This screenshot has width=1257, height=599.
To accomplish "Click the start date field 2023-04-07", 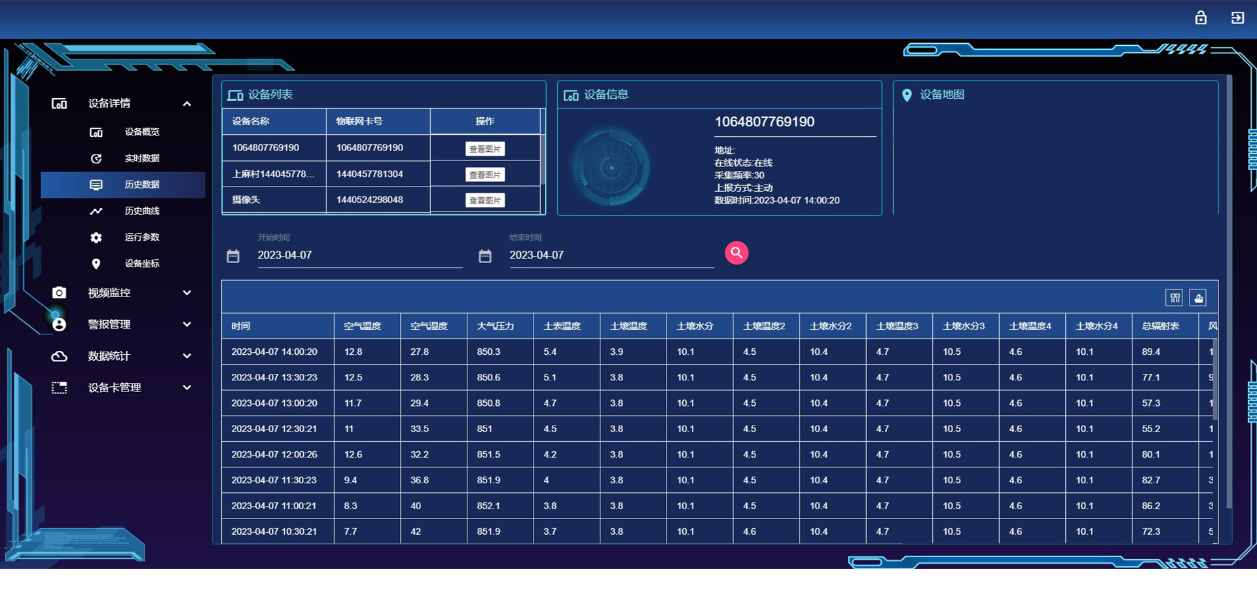I will 359,255.
